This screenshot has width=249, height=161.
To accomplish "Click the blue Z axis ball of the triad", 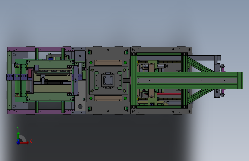I will click(x=18, y=143).
